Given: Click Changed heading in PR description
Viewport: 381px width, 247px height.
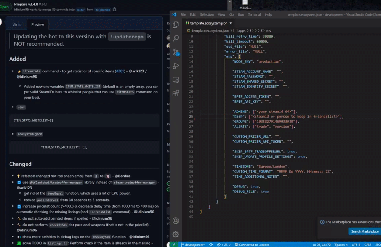Looking at the screenshot, I should [20, 164].
